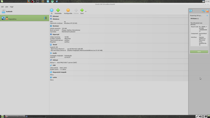Image resolution: width=210 pixels, height=118 pixels.
Task: Click the green Hozzáadás plus icon
Action: point(58,10)
